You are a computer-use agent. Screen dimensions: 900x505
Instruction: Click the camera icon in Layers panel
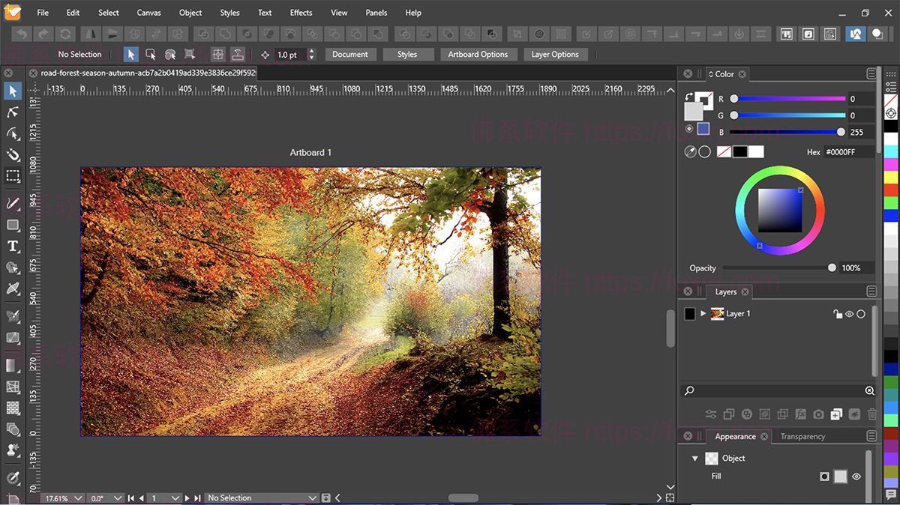point(818,414)
